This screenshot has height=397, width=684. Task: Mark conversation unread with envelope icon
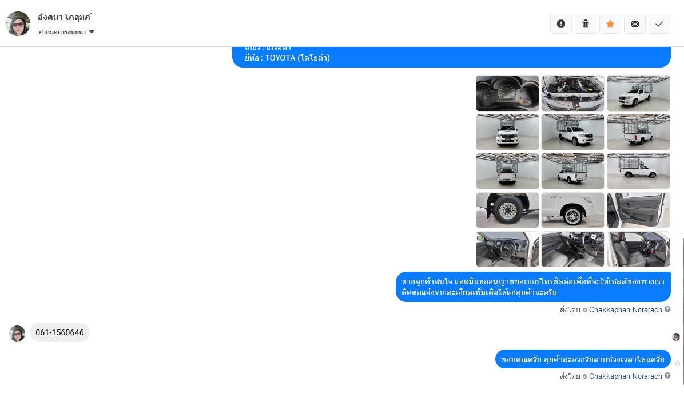[635, 24]
